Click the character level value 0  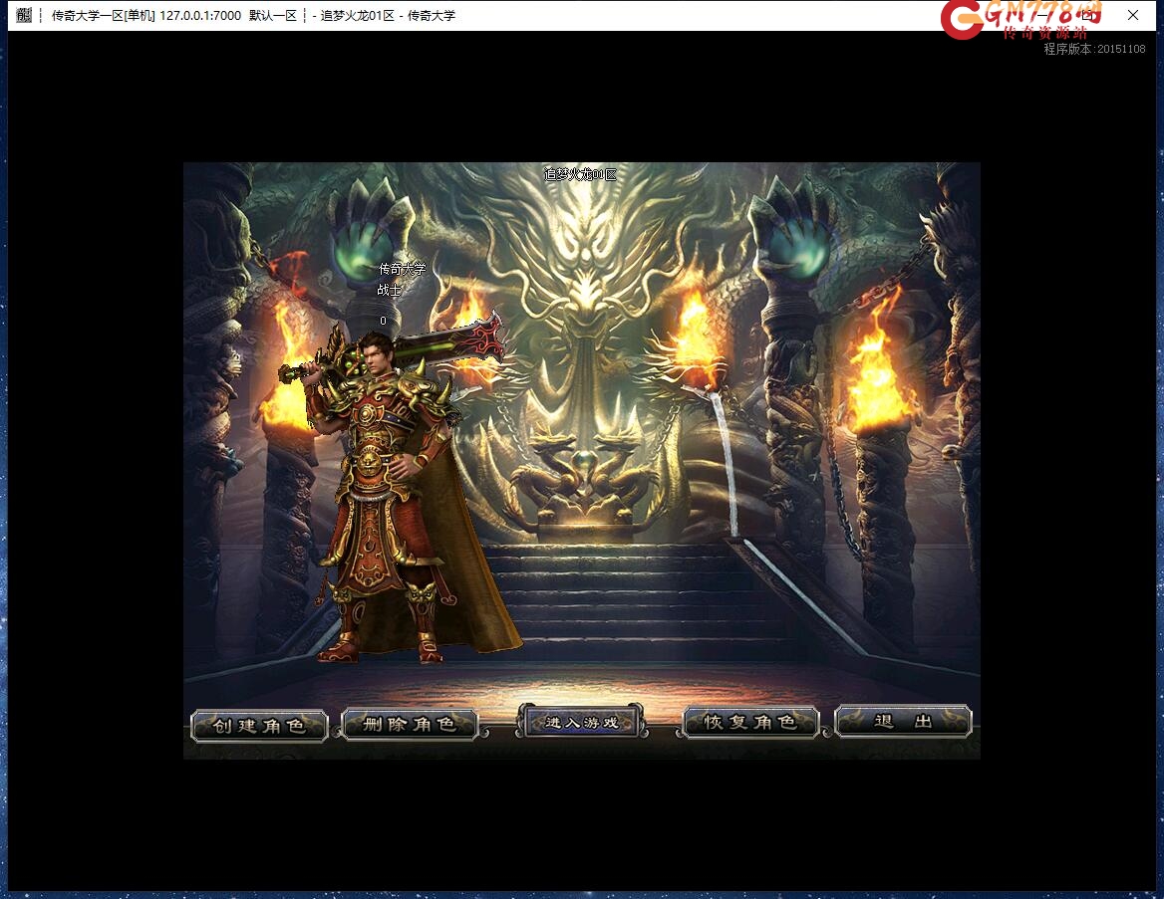383,321
